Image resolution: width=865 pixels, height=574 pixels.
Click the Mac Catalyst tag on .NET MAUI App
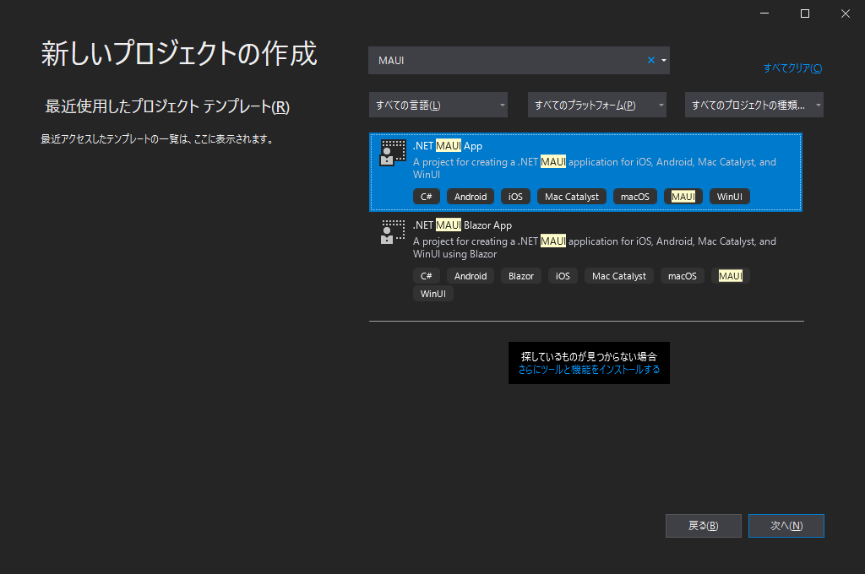pyautogui.click(x=571, y=196)
